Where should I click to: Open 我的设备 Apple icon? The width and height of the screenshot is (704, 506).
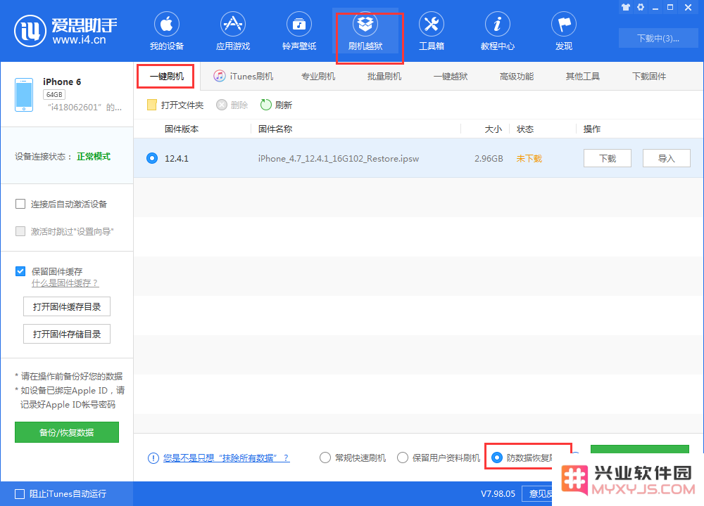coord(167,24)
